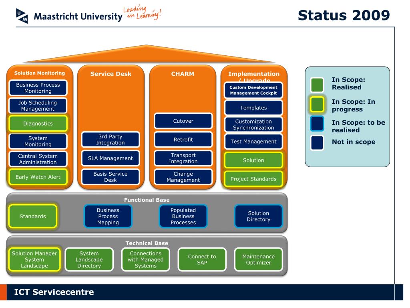Click the Retrofit box
Viewport: 410px width, 308px height.
183,140
